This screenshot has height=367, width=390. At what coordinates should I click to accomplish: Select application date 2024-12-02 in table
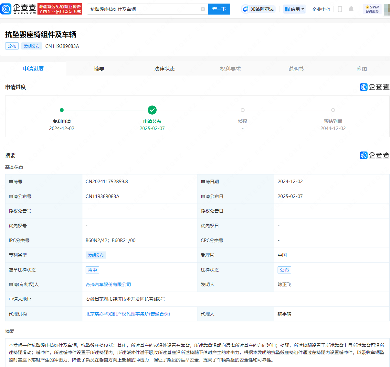[x=290, y=182]
